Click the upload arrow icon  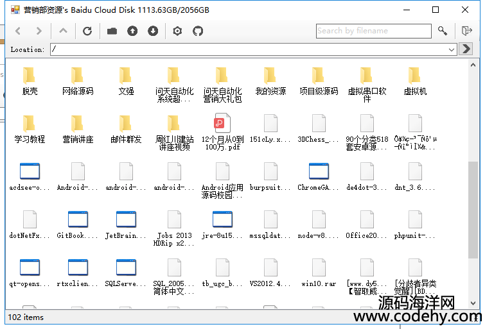coord(132,31)
